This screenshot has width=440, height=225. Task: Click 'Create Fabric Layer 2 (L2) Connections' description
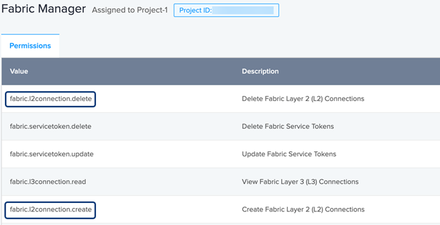point(303,209)
